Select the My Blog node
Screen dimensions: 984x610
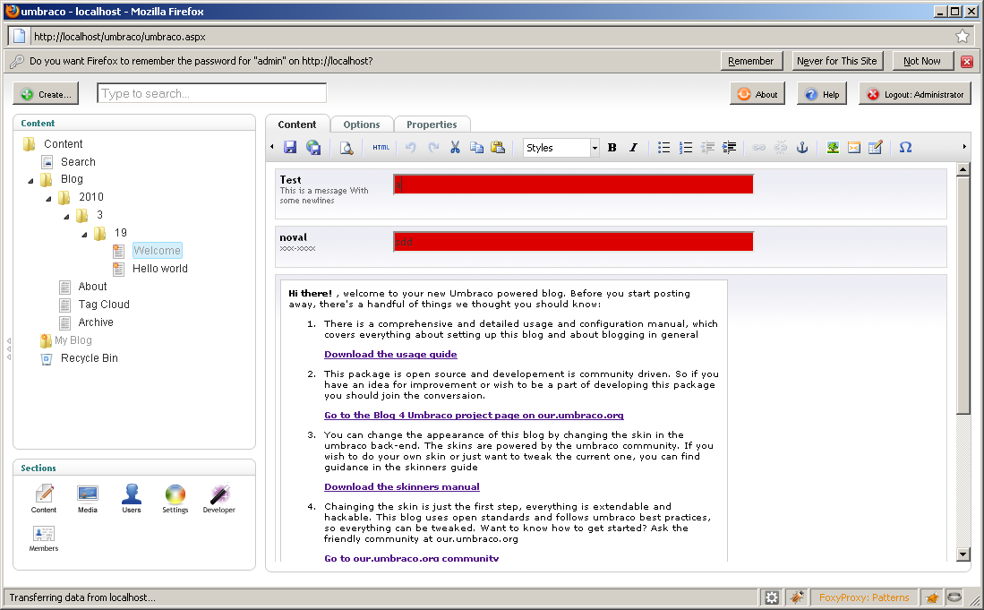(x=73, y=340)
